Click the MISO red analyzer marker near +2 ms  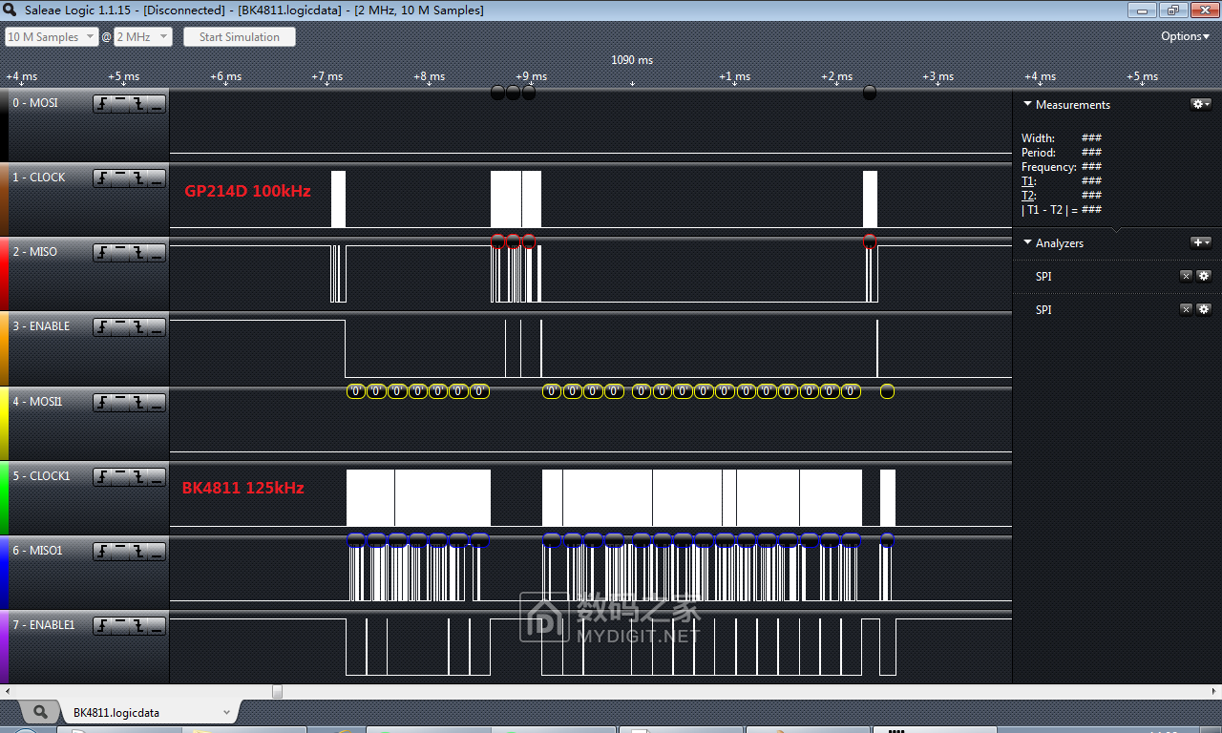[x=869, y=241]
